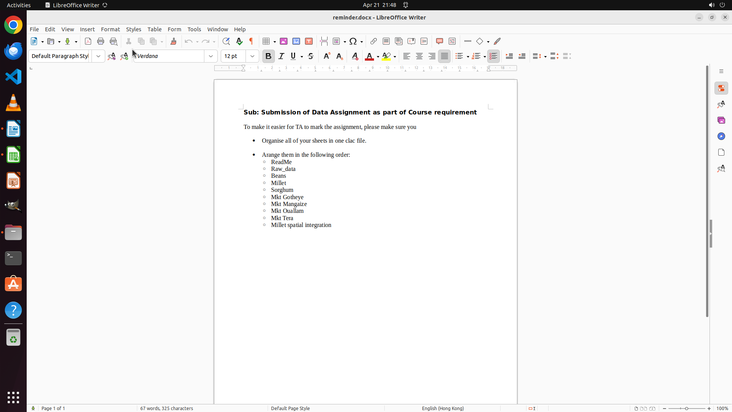Click the Print icon in toolbar
The width and height of the screenshot is (732, 412).
click(101, 41)
